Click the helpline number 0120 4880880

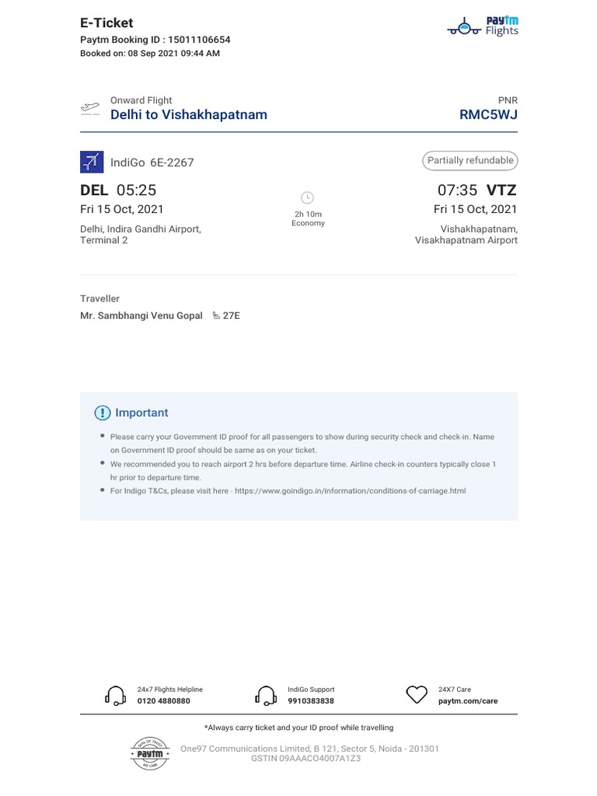point(163,701)
